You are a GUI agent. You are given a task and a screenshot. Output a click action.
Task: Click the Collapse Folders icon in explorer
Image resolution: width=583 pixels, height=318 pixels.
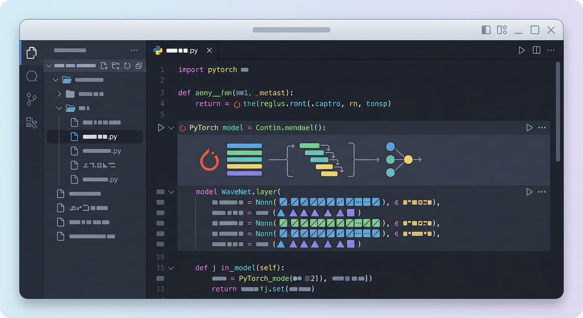(139, 65)
